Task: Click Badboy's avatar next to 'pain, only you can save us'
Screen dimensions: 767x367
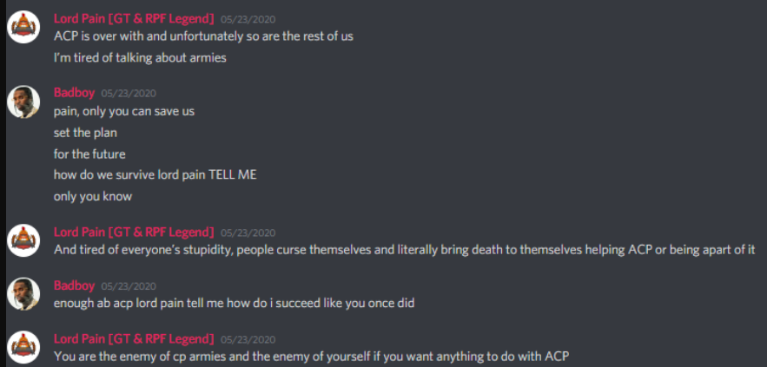Action: tap(23, 102)
